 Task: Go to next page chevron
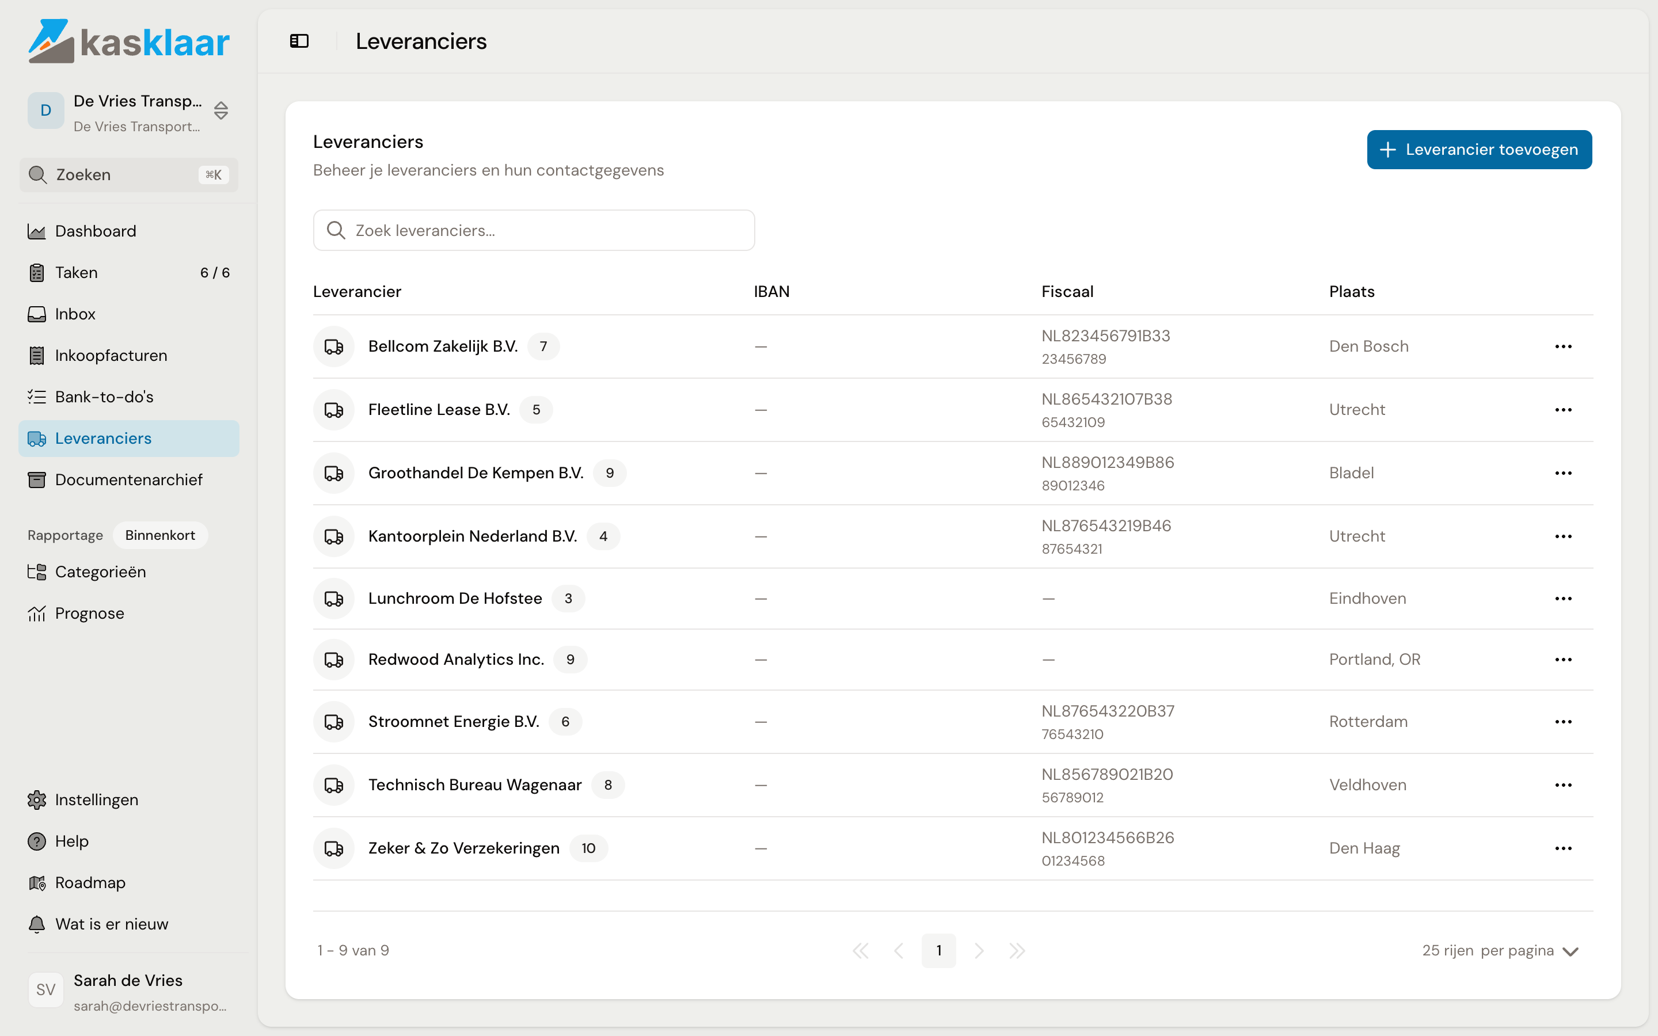click(x=979, y=951)
